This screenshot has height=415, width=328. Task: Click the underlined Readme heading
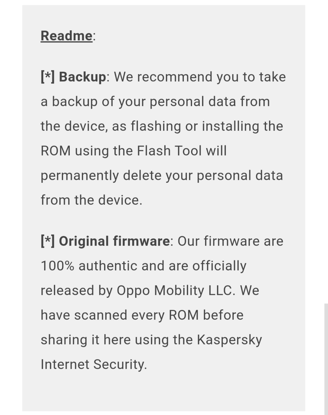[66, 36]
